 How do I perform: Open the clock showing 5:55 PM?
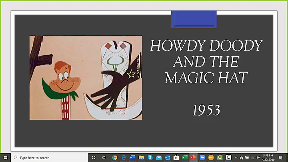268,158
